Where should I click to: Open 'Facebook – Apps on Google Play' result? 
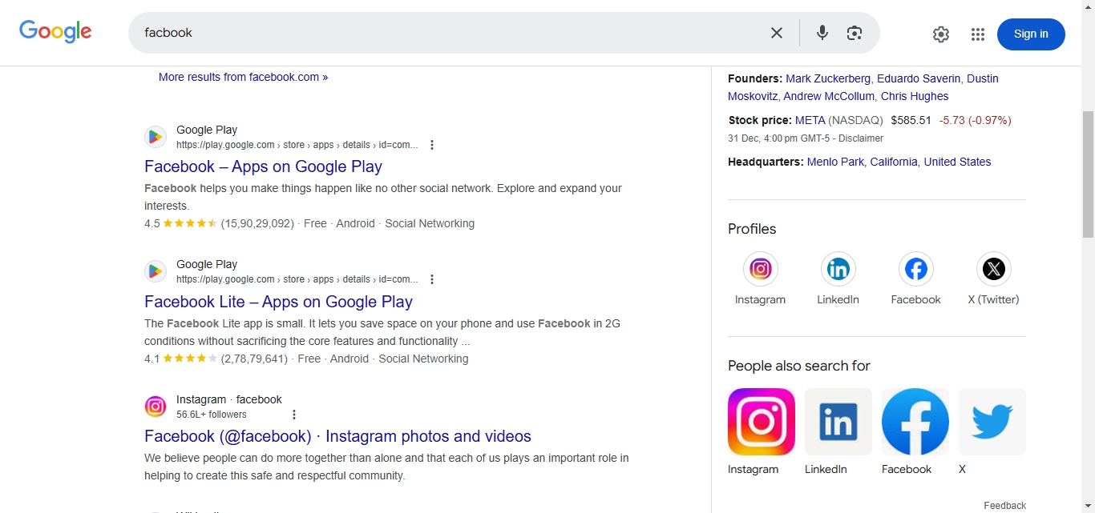[263, 166]
